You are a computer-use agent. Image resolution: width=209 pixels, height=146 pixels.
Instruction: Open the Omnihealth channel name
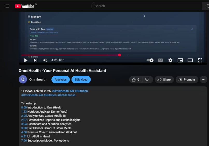(38, 79)
